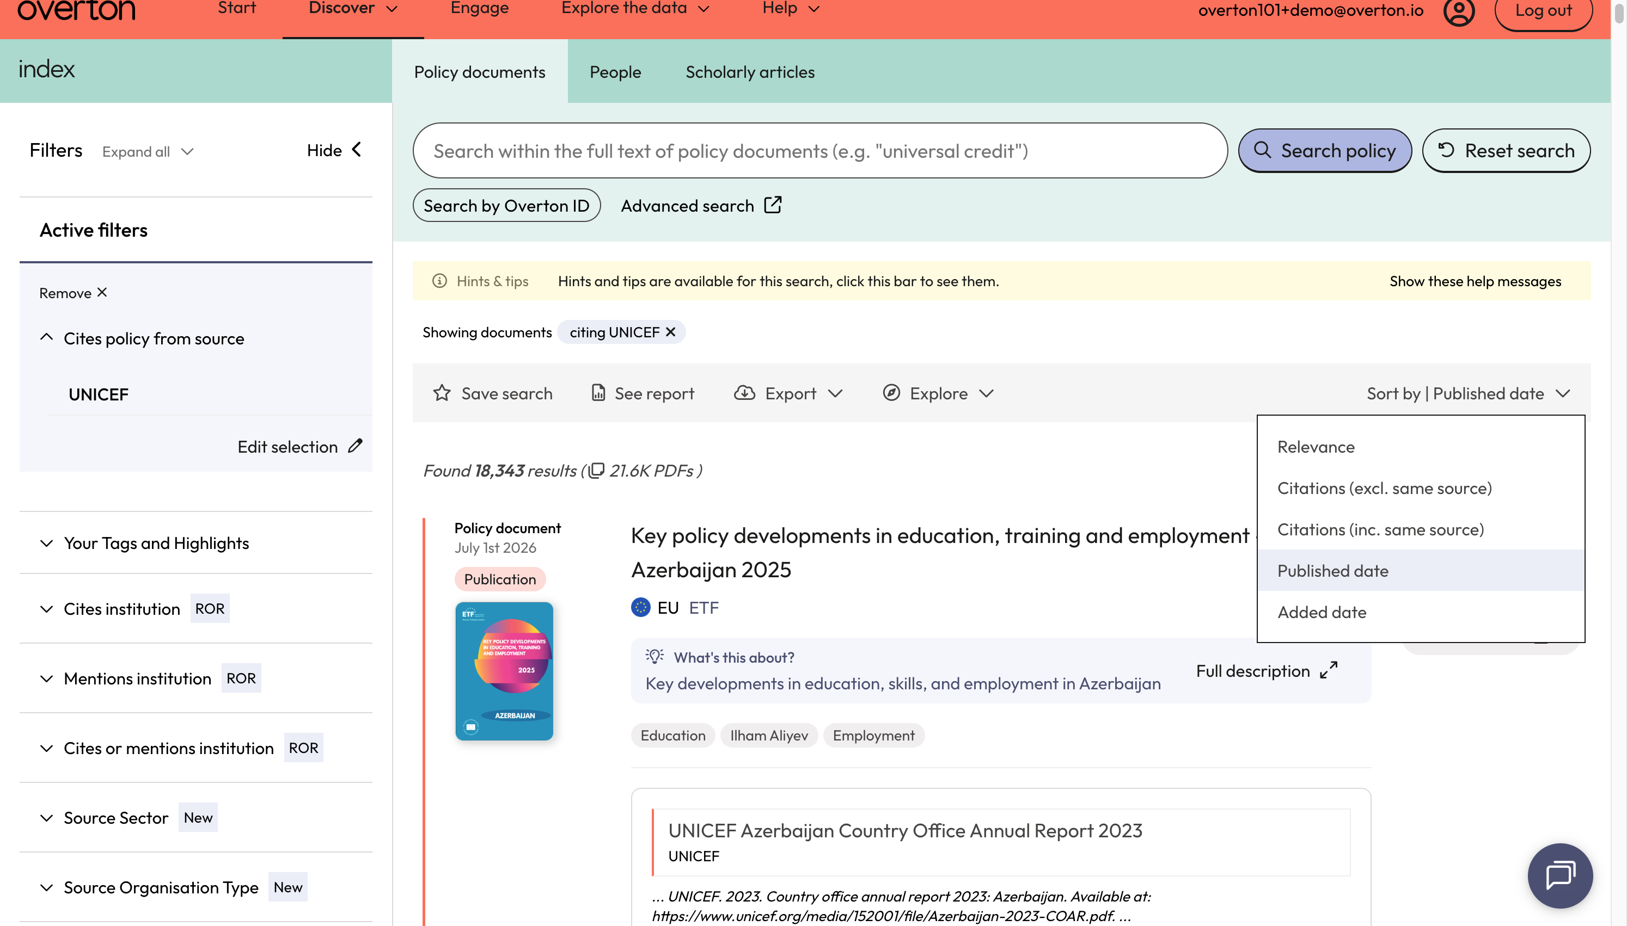Click Search by Overton ID button
This screenshot has height=926, width=1627.
(x=506, y=205)
